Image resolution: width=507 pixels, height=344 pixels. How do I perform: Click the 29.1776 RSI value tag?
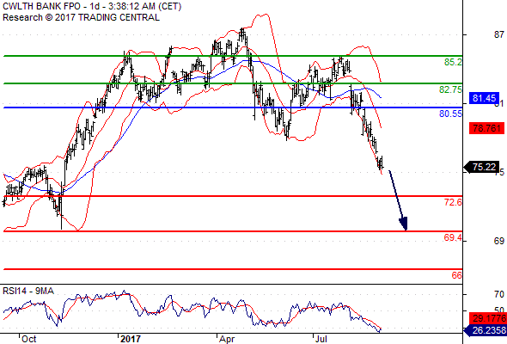[487, 319]
